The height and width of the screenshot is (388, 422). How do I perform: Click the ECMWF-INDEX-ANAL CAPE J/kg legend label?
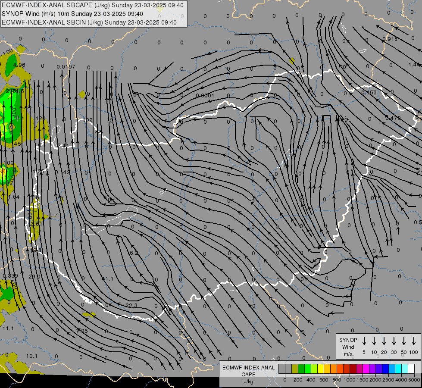[248, 374]
